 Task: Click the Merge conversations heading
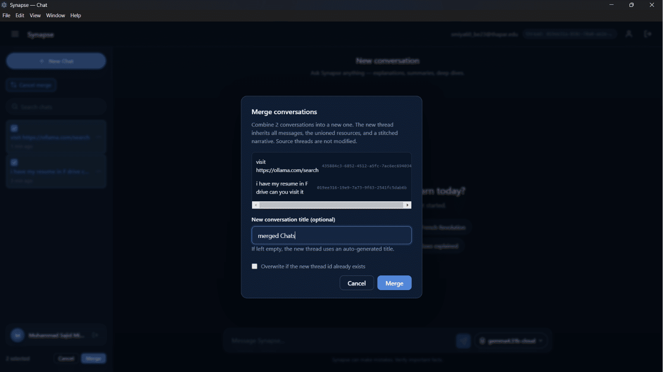(284, 112)
